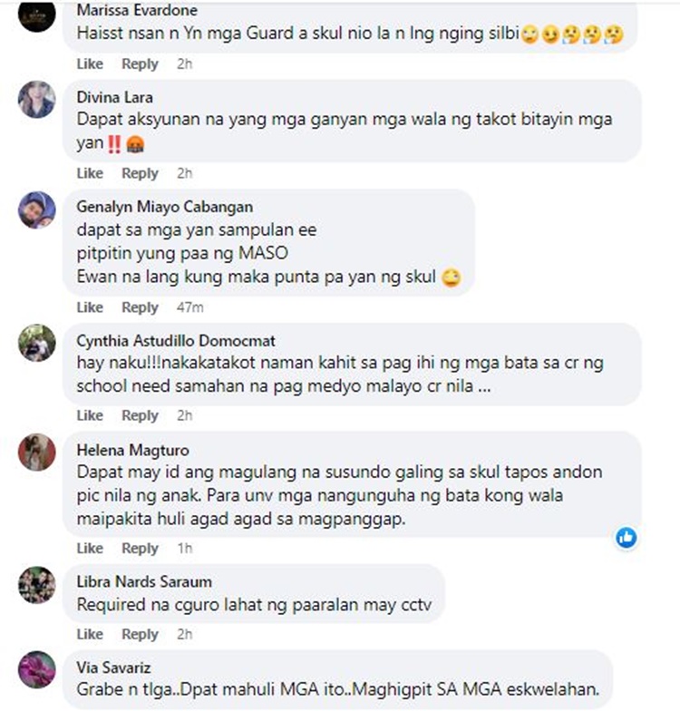View Genalyn Miayo Cabangan's avatar

[36, 210]
